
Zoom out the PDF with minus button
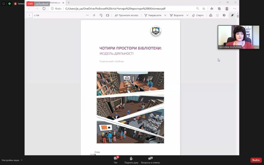click(x=87, y=15)
